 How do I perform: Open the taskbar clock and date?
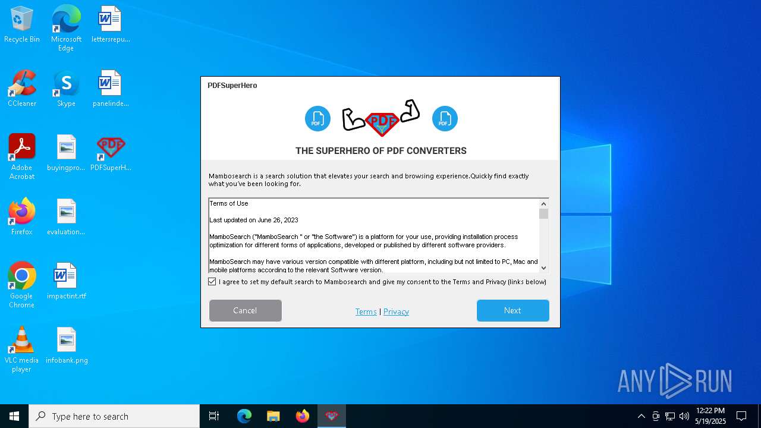coord(710,416)
